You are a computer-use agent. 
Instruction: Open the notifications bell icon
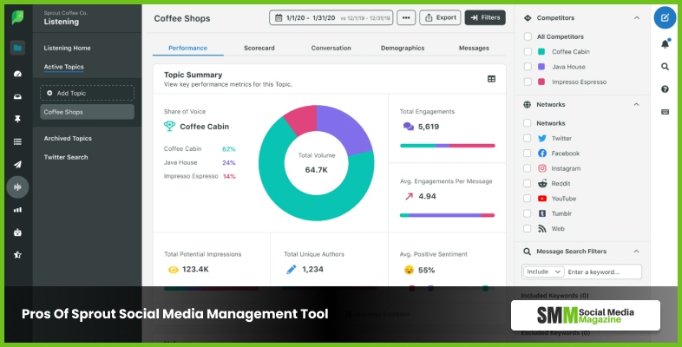tap(665, 43)
